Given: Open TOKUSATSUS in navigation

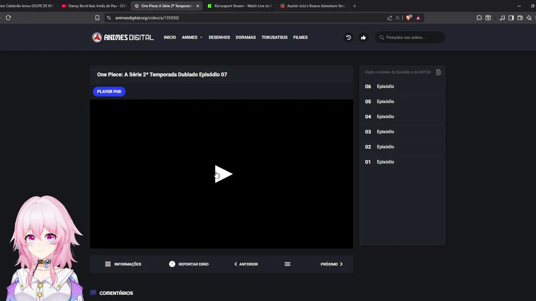Looking at the screenshot, I should point(274,37).
